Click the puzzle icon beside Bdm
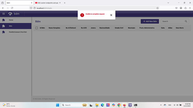This screenshot has height=108, width=193. (x=4, y=26)
